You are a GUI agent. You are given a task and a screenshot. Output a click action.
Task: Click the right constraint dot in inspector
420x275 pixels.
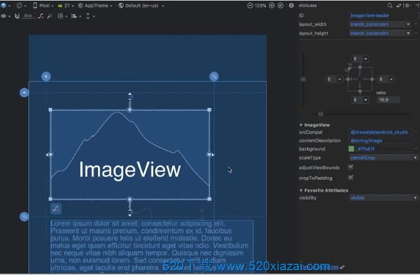[x=372, y=79]
